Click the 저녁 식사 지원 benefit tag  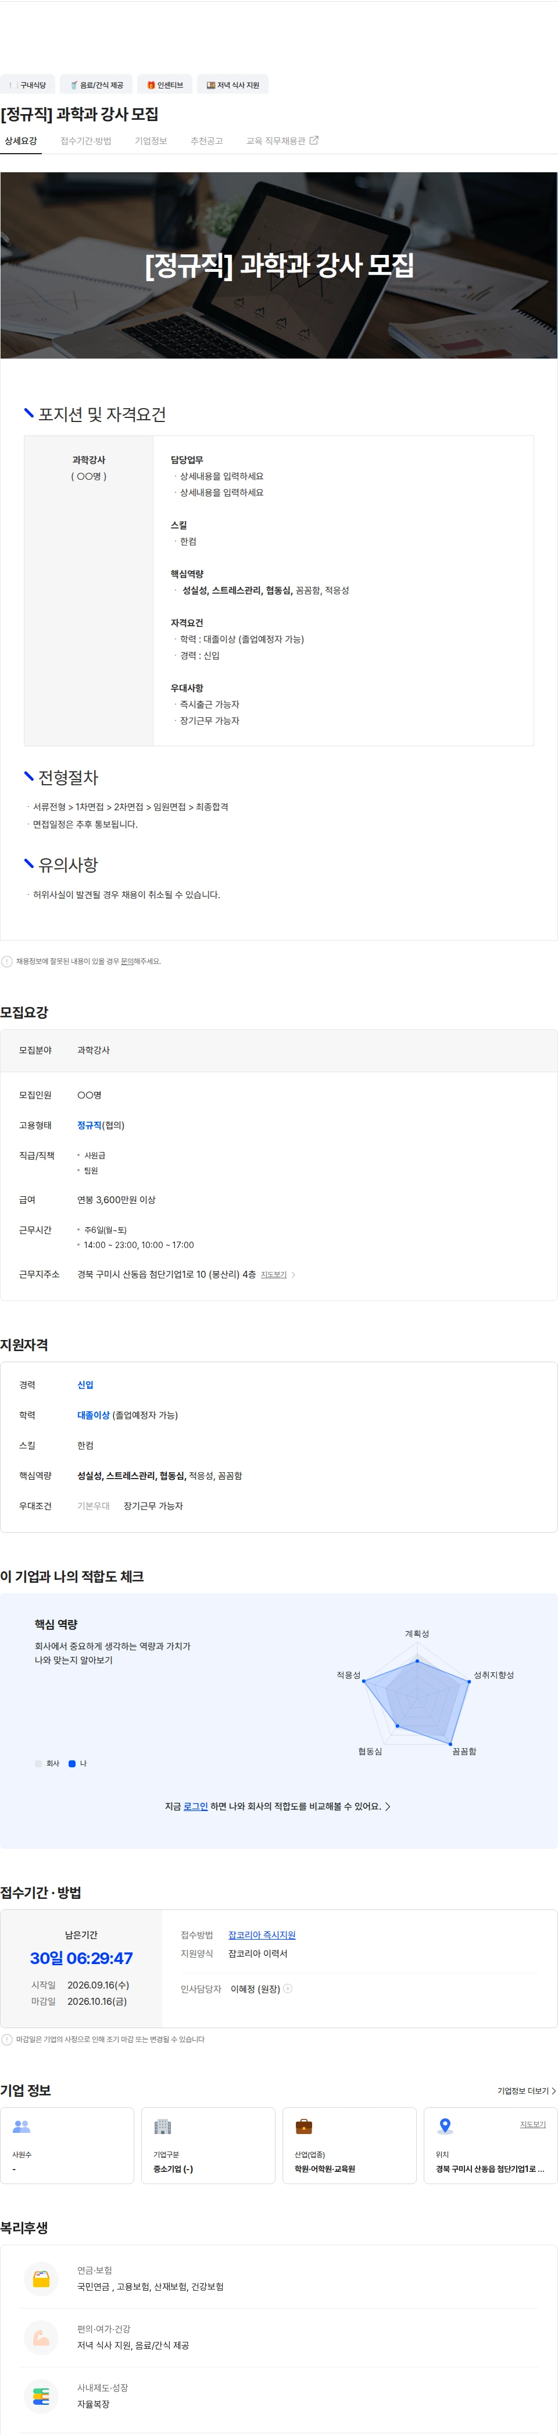tap(233, 85)
